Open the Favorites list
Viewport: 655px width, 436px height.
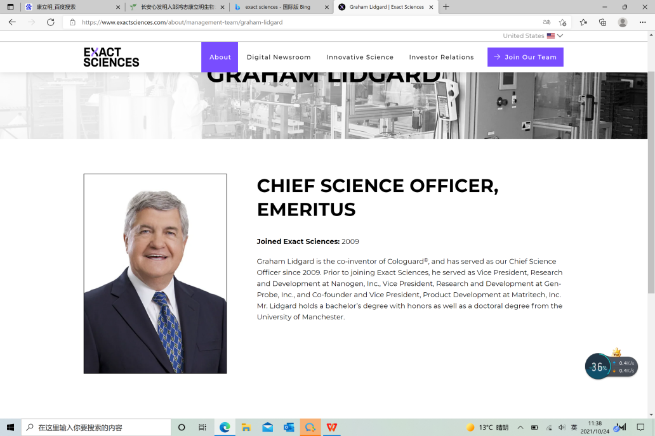point(583,22)
